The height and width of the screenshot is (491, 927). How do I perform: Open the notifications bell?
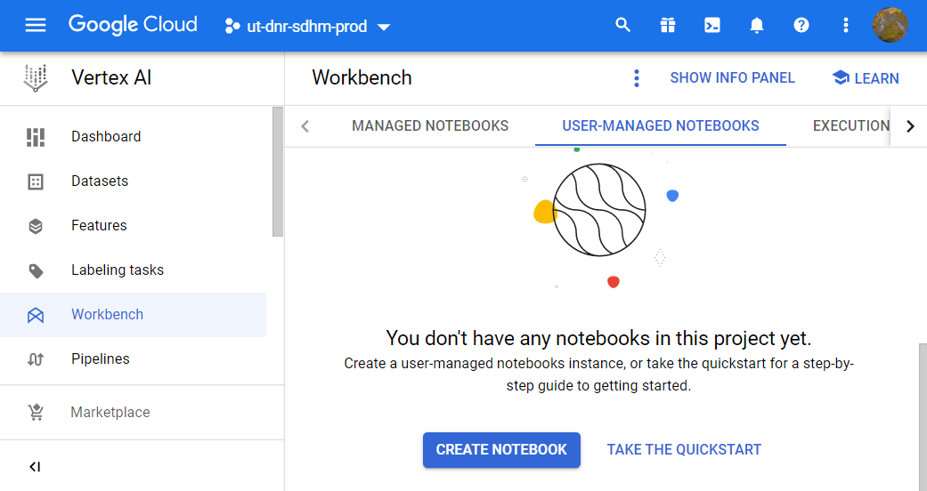point(757,25)
